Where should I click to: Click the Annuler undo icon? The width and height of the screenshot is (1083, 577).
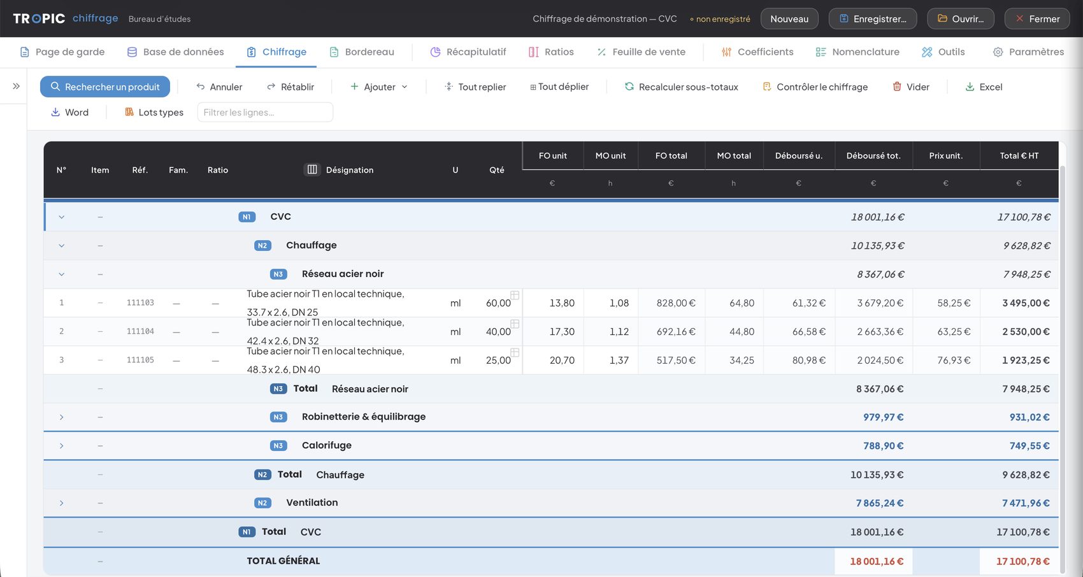(201, 87)
